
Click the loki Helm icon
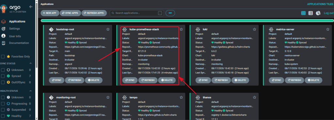click(198, 30)
